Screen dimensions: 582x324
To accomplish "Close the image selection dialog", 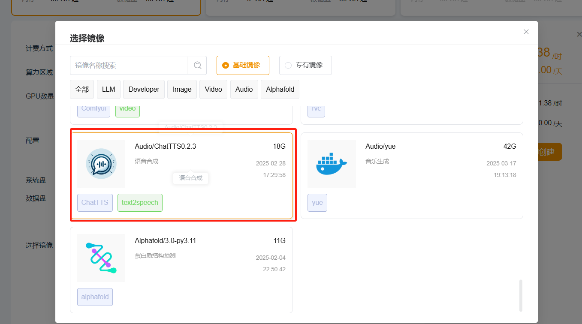I will pyautogui.click(x=526, y=32).
